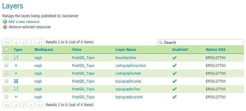Tick the select-all checkbox in table header
The height and width of the screenshot is (111, 246).
pos(6,49)
